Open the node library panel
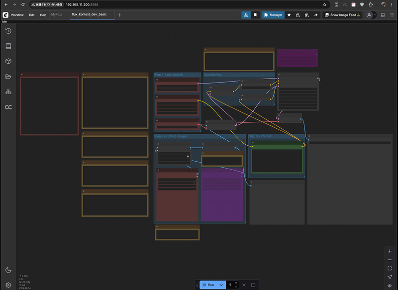 click(7, 46)
